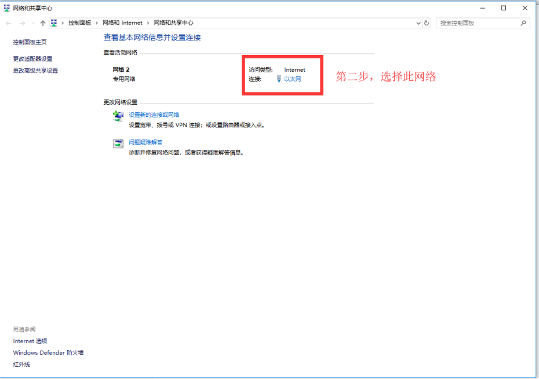Click the Ethernet adapter icon beside 以太网

click(279, 79)
